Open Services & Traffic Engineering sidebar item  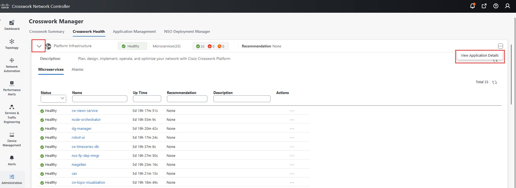pos(12,114)
